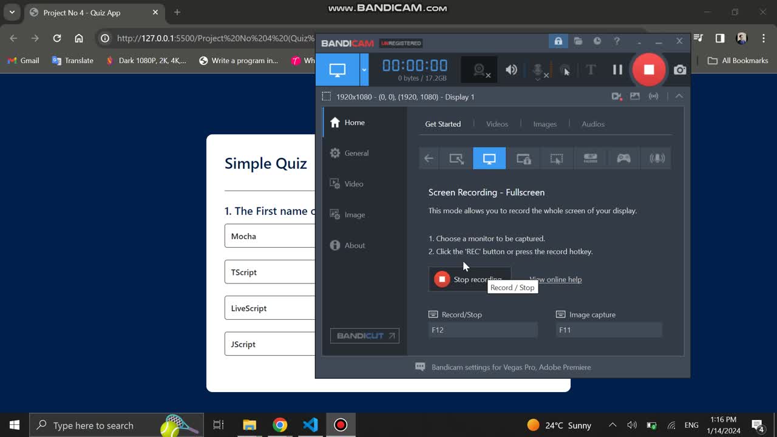
Task: Open the webcam overlay settings icon
Action: 478,69
